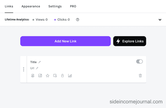
Task: Click the Url placeholder text field
Action: click(x=32, y=68)
